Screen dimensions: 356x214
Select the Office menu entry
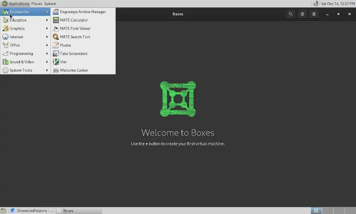click(25, 45)
